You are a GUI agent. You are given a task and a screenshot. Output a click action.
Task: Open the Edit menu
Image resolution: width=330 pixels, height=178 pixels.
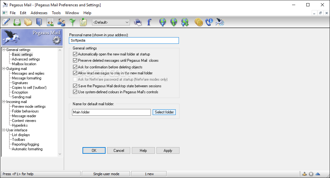(x=23, y=13)
